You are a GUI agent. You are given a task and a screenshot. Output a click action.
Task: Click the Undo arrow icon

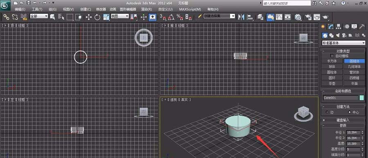click(35, 3)
